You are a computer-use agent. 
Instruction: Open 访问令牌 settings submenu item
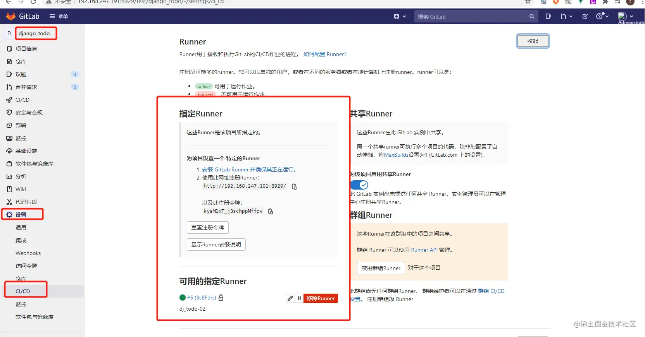(26, 266)
